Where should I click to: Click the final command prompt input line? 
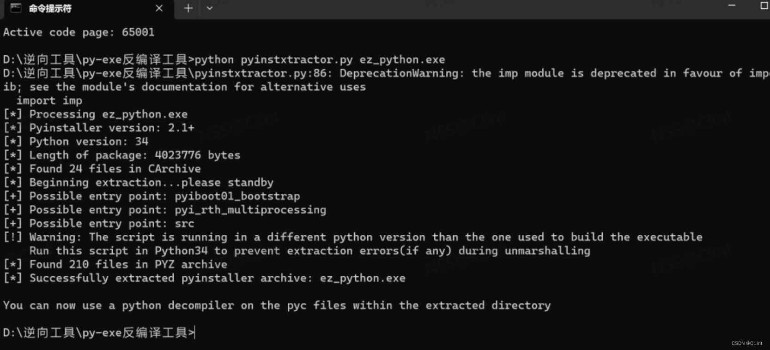(x=99, y=332)
